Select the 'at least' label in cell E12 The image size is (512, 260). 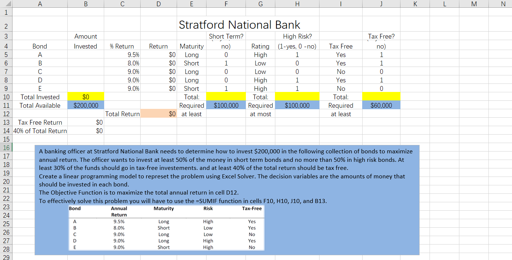coord(191,114)
